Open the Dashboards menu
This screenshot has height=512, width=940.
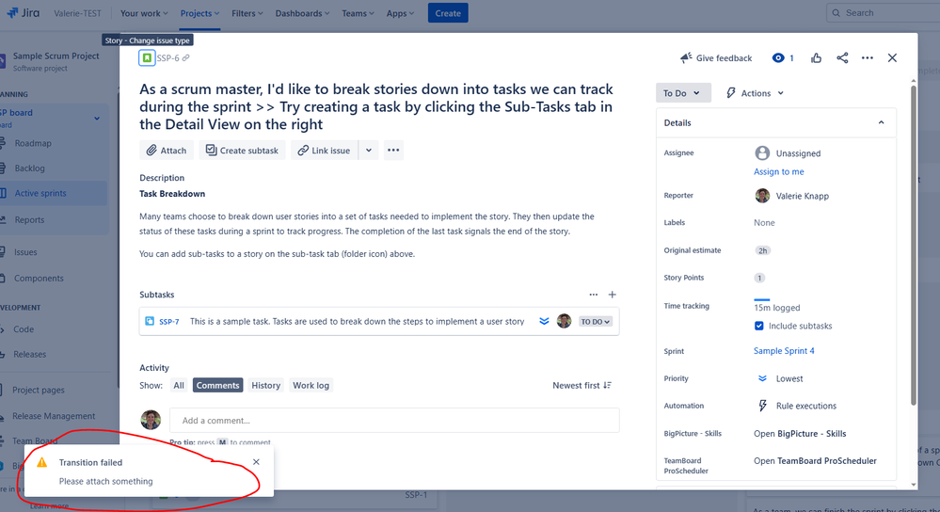pyautogui.click(x=302, y=13)
